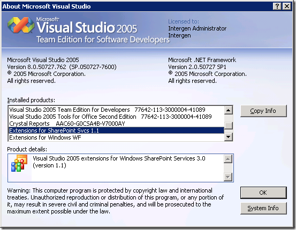
Task: Select Extensions for SharePoint Svcs 1.1
Action: point(116,131)
